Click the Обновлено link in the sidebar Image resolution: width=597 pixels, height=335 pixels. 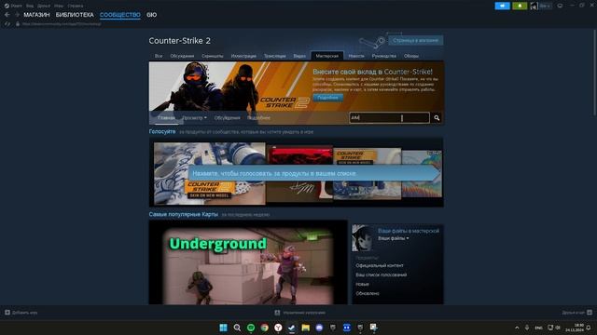(x=368, y=293)
